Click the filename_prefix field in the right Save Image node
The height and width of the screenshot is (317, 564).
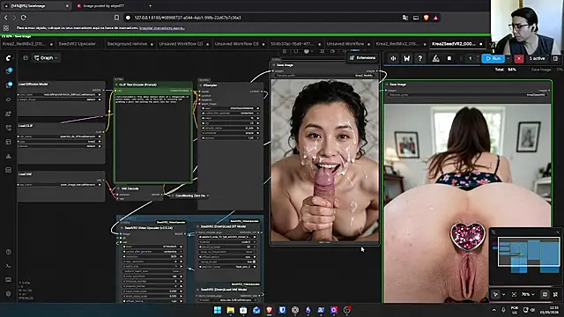pyautogui.click(x=467, y=95)
